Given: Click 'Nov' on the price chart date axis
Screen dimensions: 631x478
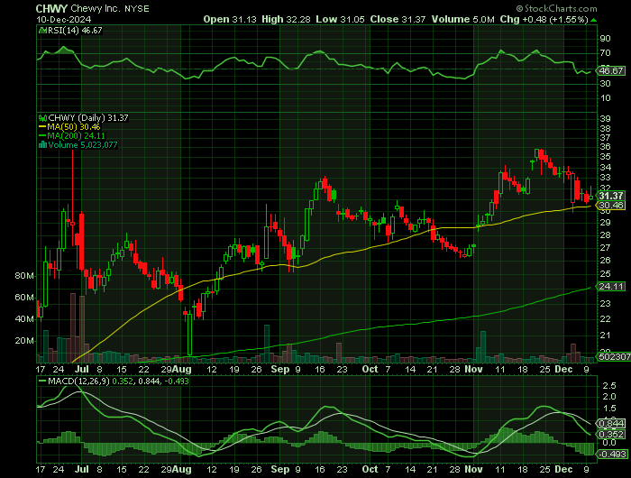Looking at the screenshot, I should coord(473,369).
